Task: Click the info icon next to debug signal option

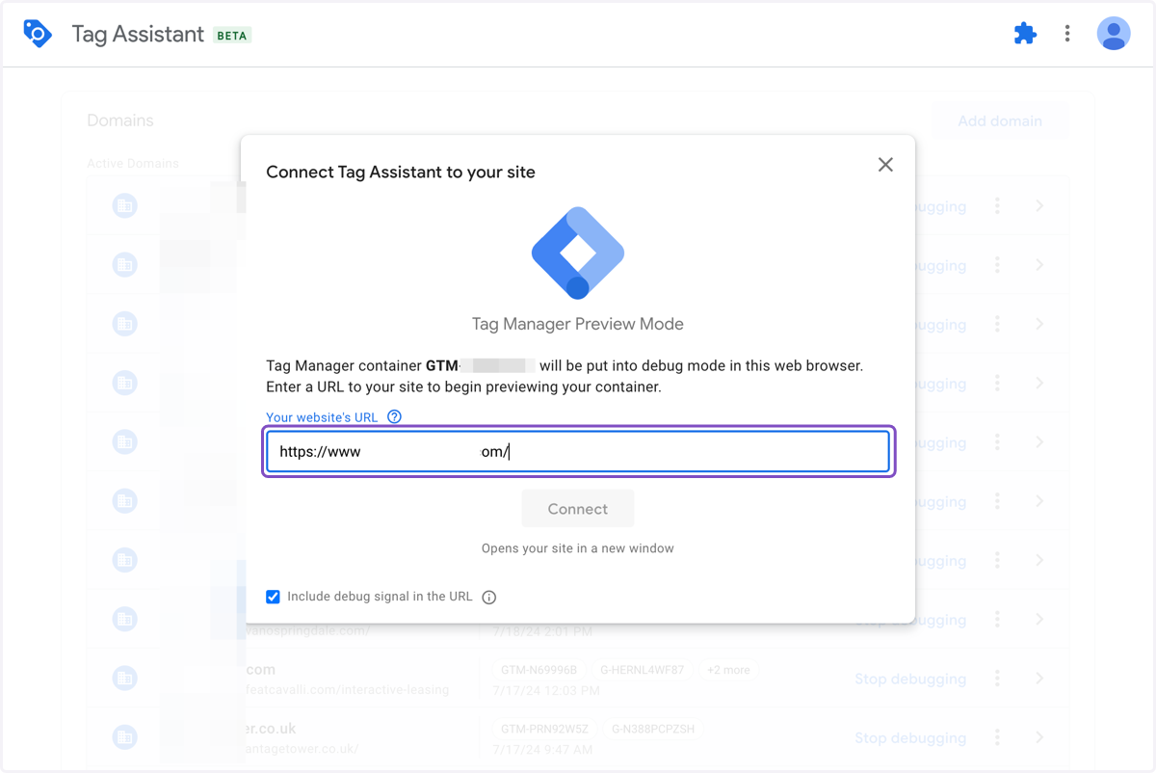Action: 489,598
